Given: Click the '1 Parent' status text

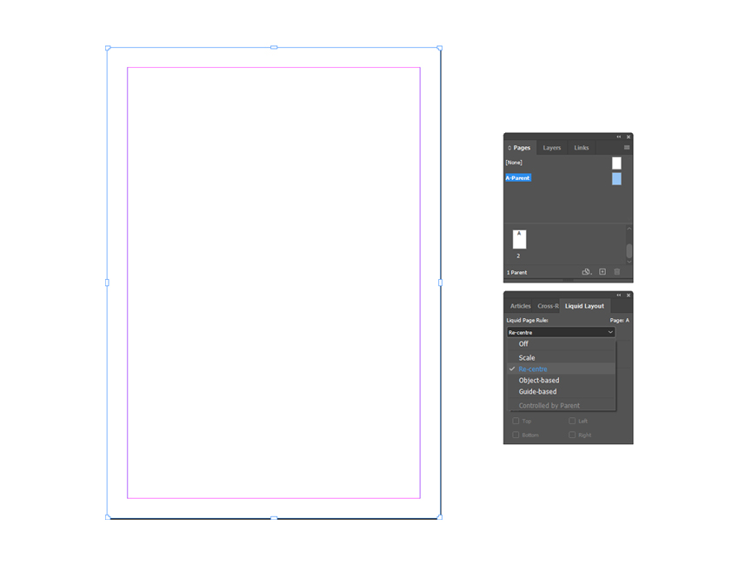Looking at the screenshot, I should pos(517,273).
